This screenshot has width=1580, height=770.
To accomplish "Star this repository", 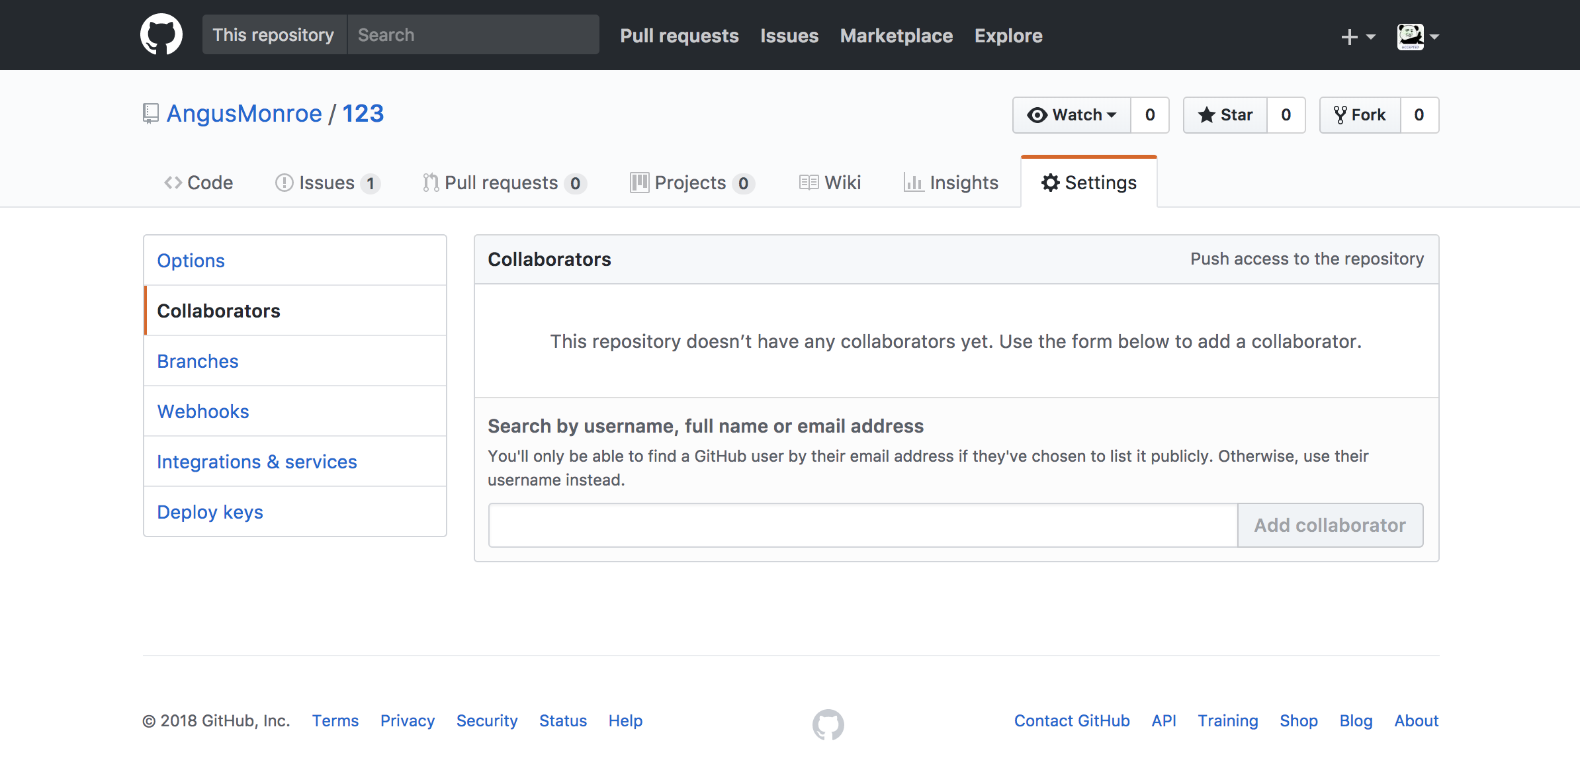I will (1225, 115).
